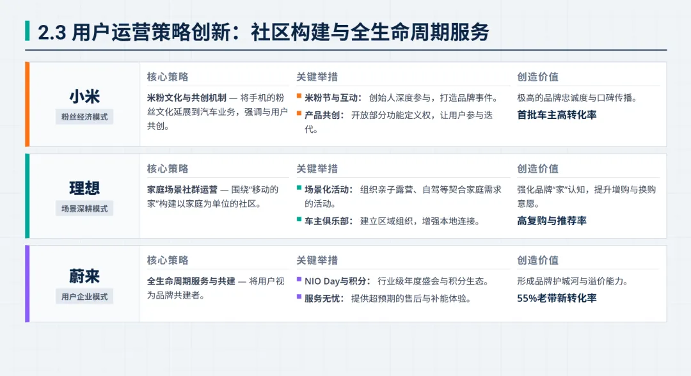Click the 产品共创 bullet label
The image size is (691, 376).
coord(324,115)
